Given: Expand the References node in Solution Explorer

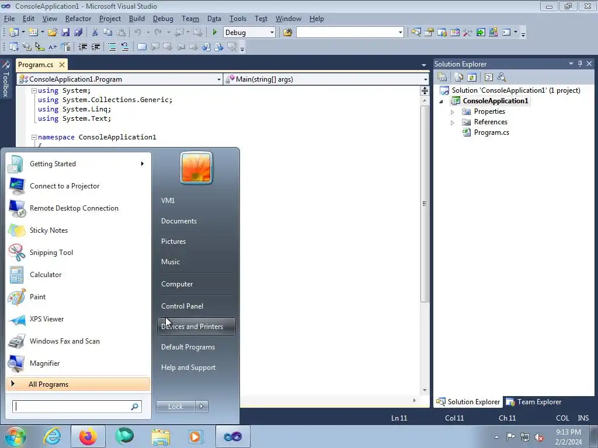Looking at the screenshot, I should pyautogui.click(x=453, y=123).
